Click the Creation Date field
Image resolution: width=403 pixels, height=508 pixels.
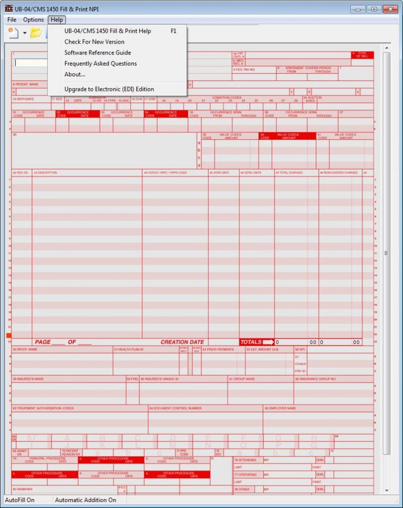(x=224, y=342)
